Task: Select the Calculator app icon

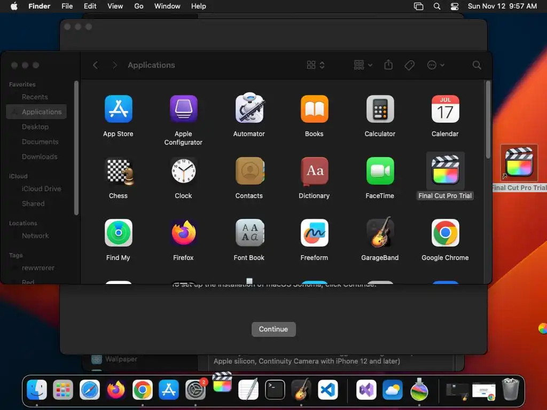Action: coord(380,109)
